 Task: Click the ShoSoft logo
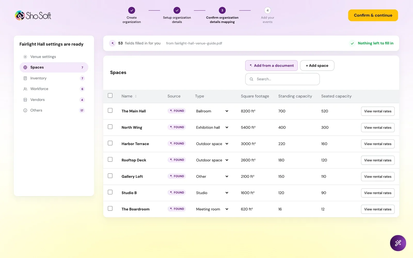click(33, 15)
